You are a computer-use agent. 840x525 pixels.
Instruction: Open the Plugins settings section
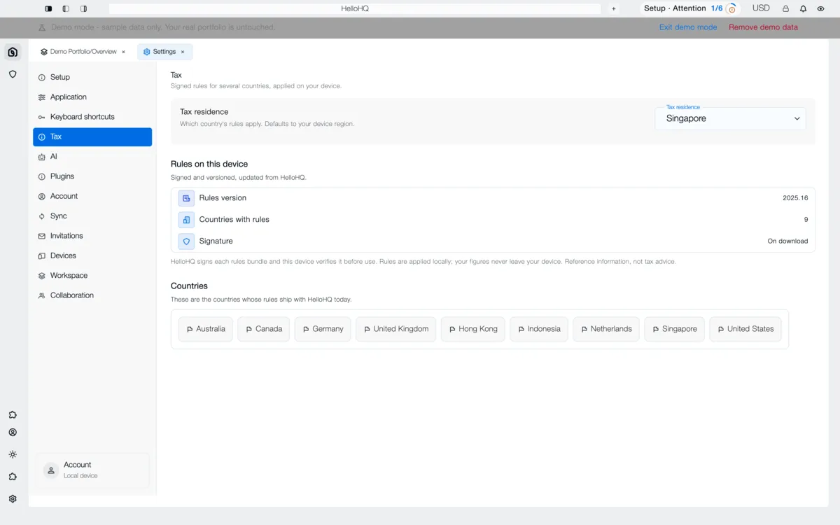92,176
